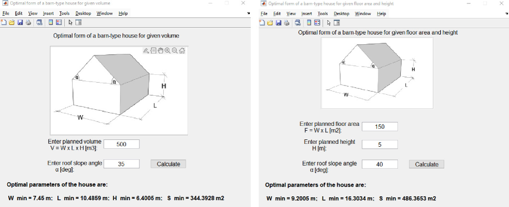Select Edit Plot arrow tool in left window
The width and height of the screenshot is (509, 207).
tap(71, 23)
